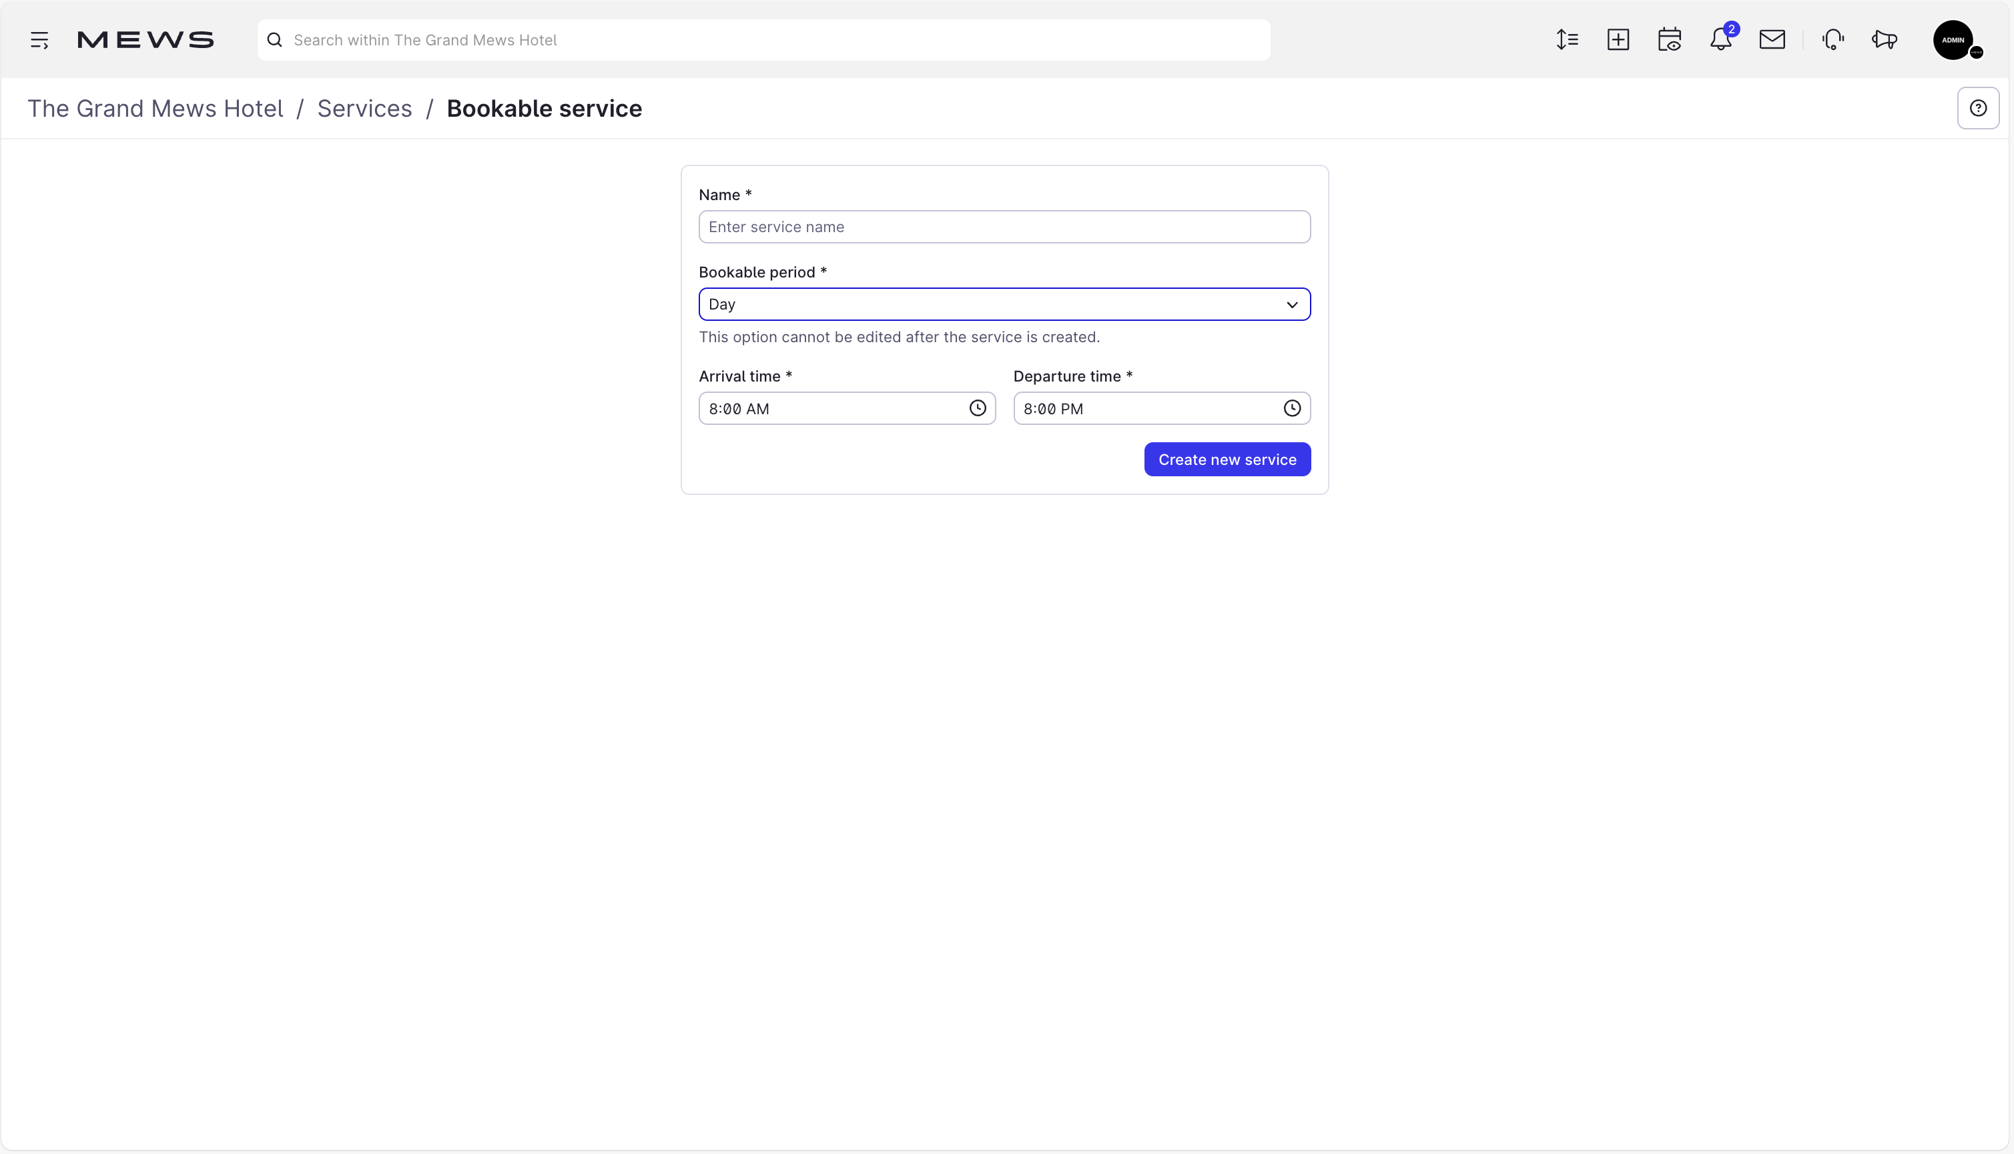Click the Bookable service page title

[545, 109]
